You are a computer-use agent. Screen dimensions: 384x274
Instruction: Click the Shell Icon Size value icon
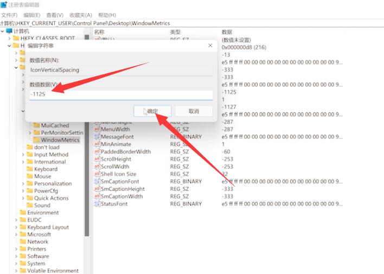(97, 174)
